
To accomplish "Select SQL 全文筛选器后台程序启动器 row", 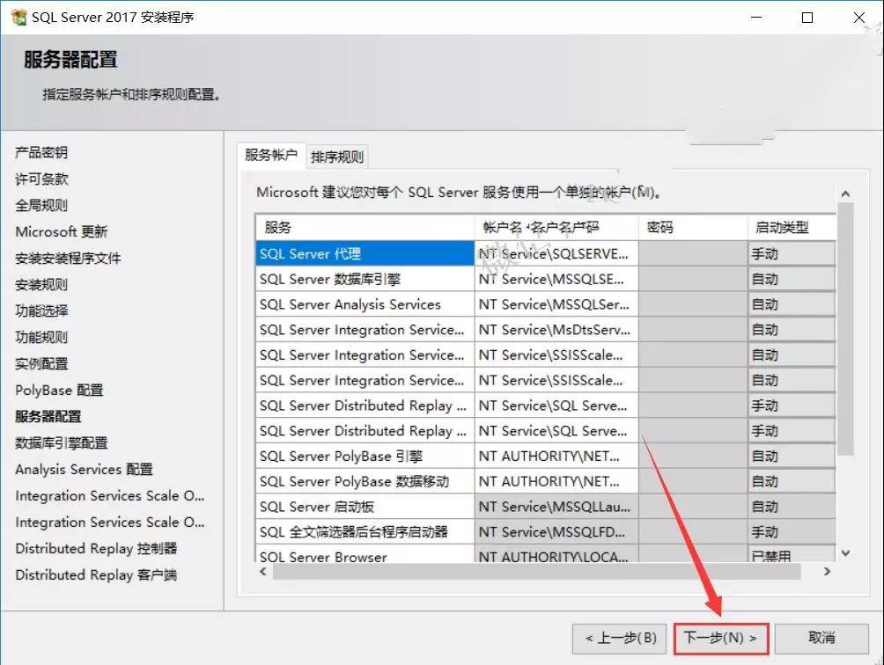I will pos(365,532).
